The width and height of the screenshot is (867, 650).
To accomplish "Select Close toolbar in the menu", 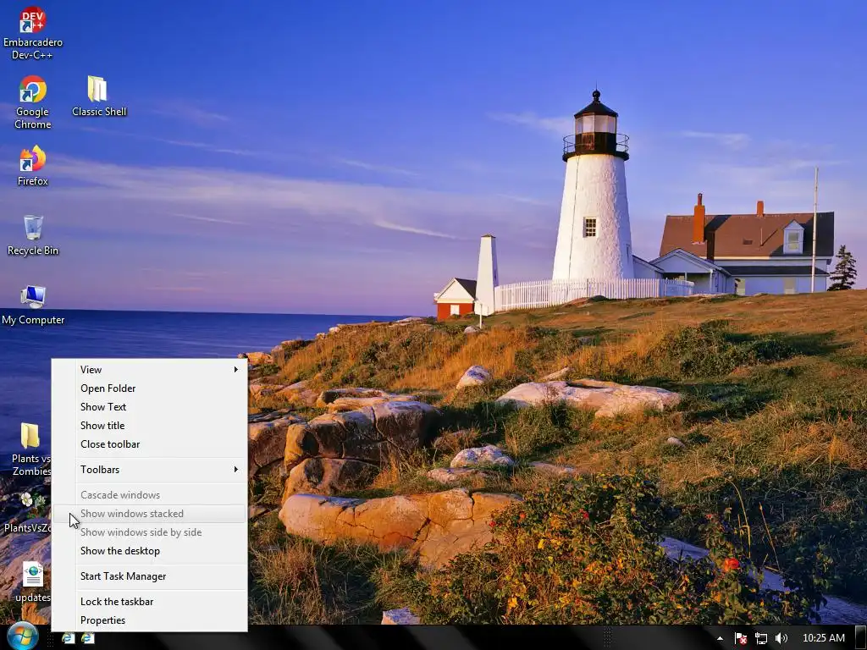I will coord(150,444).
